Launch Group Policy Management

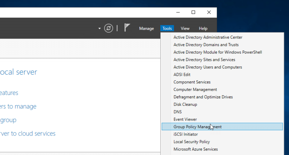pyautogui.click(x=197, y=127)
